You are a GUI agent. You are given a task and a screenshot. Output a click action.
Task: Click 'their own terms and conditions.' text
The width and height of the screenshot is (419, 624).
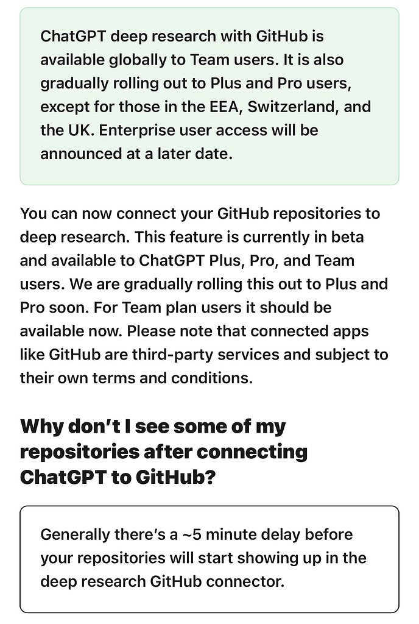[136, 378]
